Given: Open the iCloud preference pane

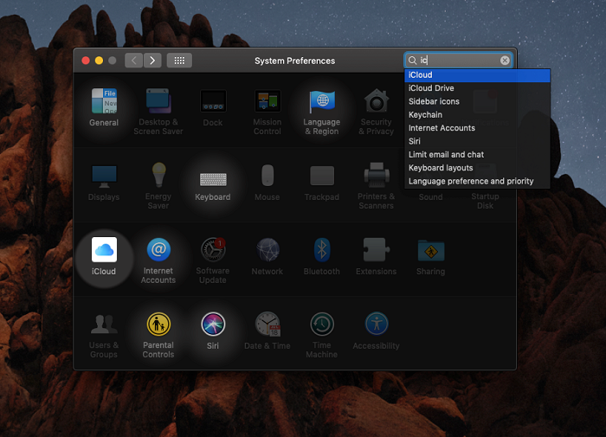Looking at the screenshot, I should 104,251.
